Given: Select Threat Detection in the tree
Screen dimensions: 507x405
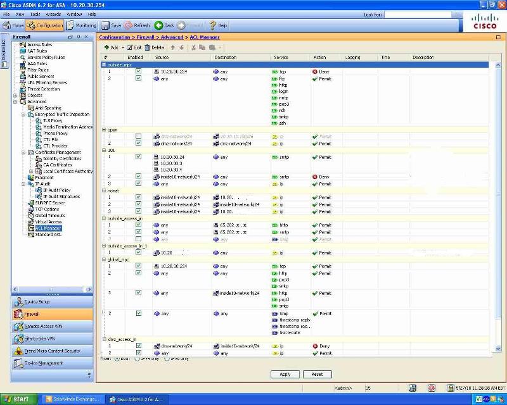Looking at the screenshot, I should 43,89.
